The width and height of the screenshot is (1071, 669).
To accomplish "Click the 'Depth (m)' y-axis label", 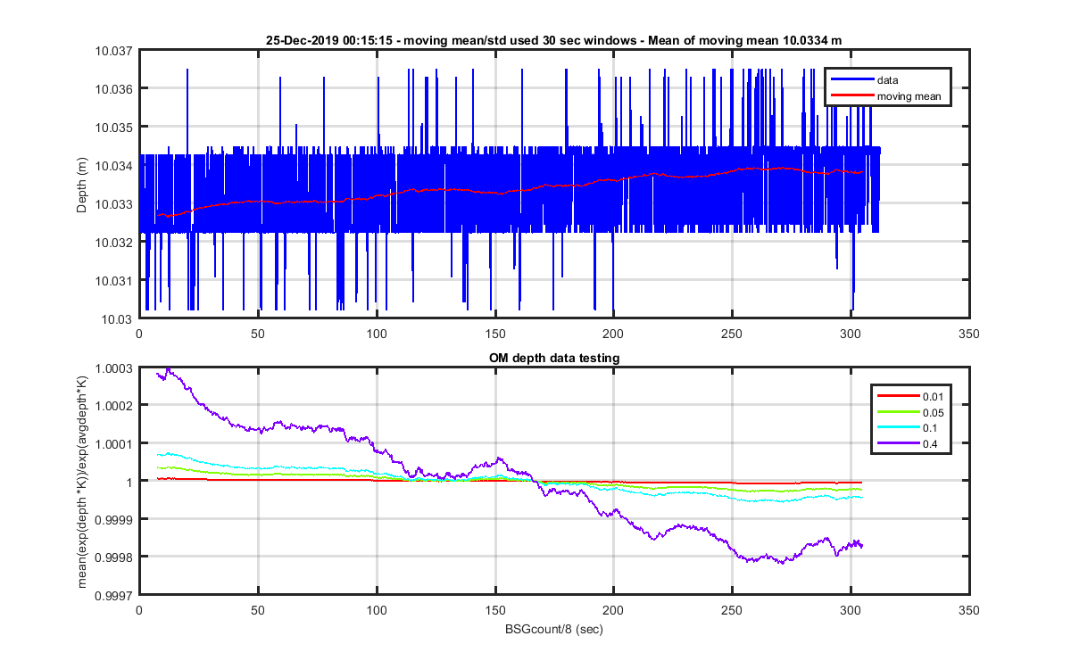I will point(82,184).
